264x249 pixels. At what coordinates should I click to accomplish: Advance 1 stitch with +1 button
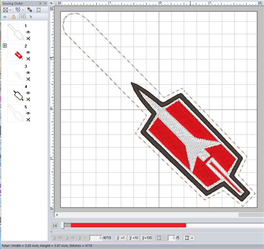coord(120,238)
